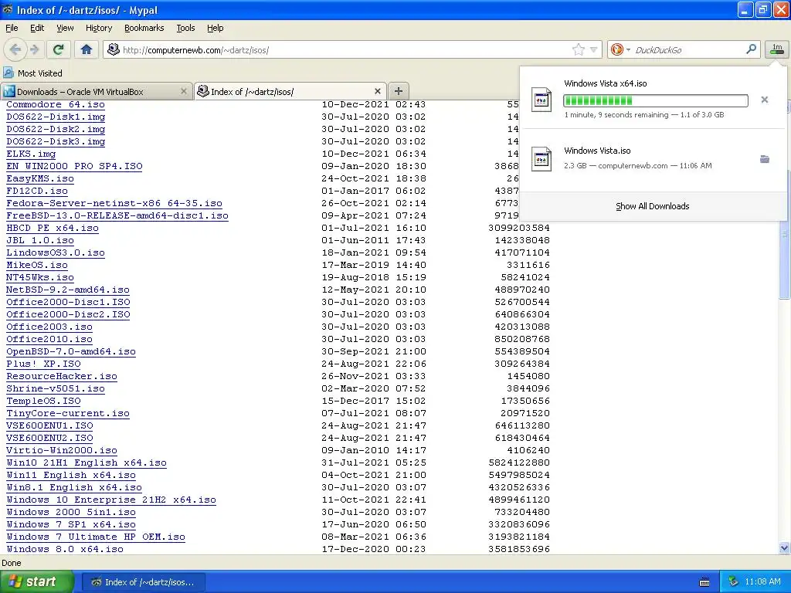Reload the current page

[x=59, y=49]
